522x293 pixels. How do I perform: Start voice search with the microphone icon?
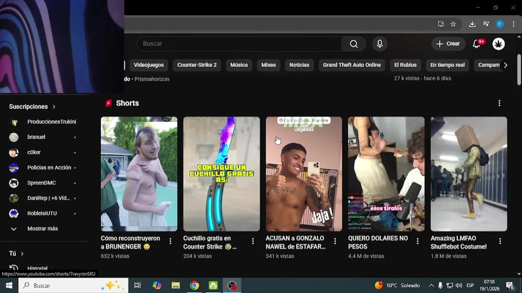[380, 44]
